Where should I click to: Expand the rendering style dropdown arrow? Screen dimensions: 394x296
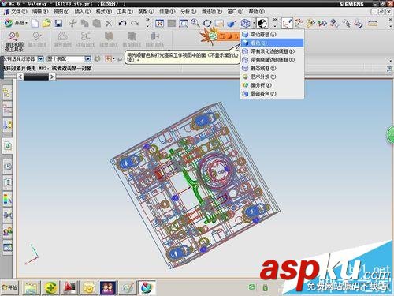[x=254, y=23]
